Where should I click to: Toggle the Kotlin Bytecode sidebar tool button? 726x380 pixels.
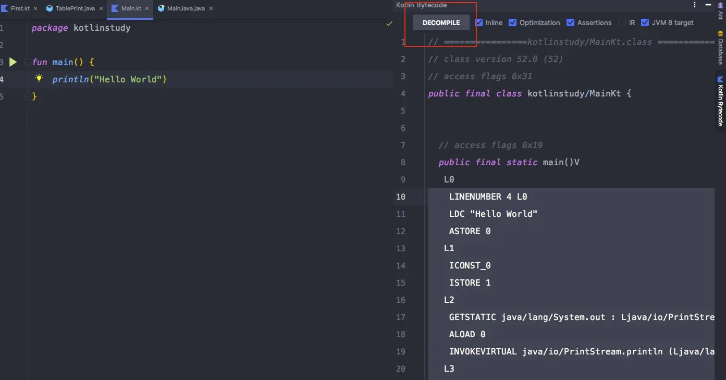[x=720, y=101]
